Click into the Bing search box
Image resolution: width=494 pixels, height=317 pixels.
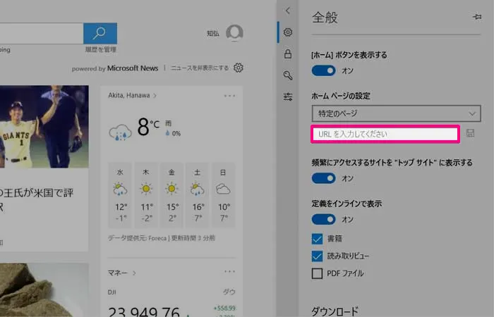point(42,33)
